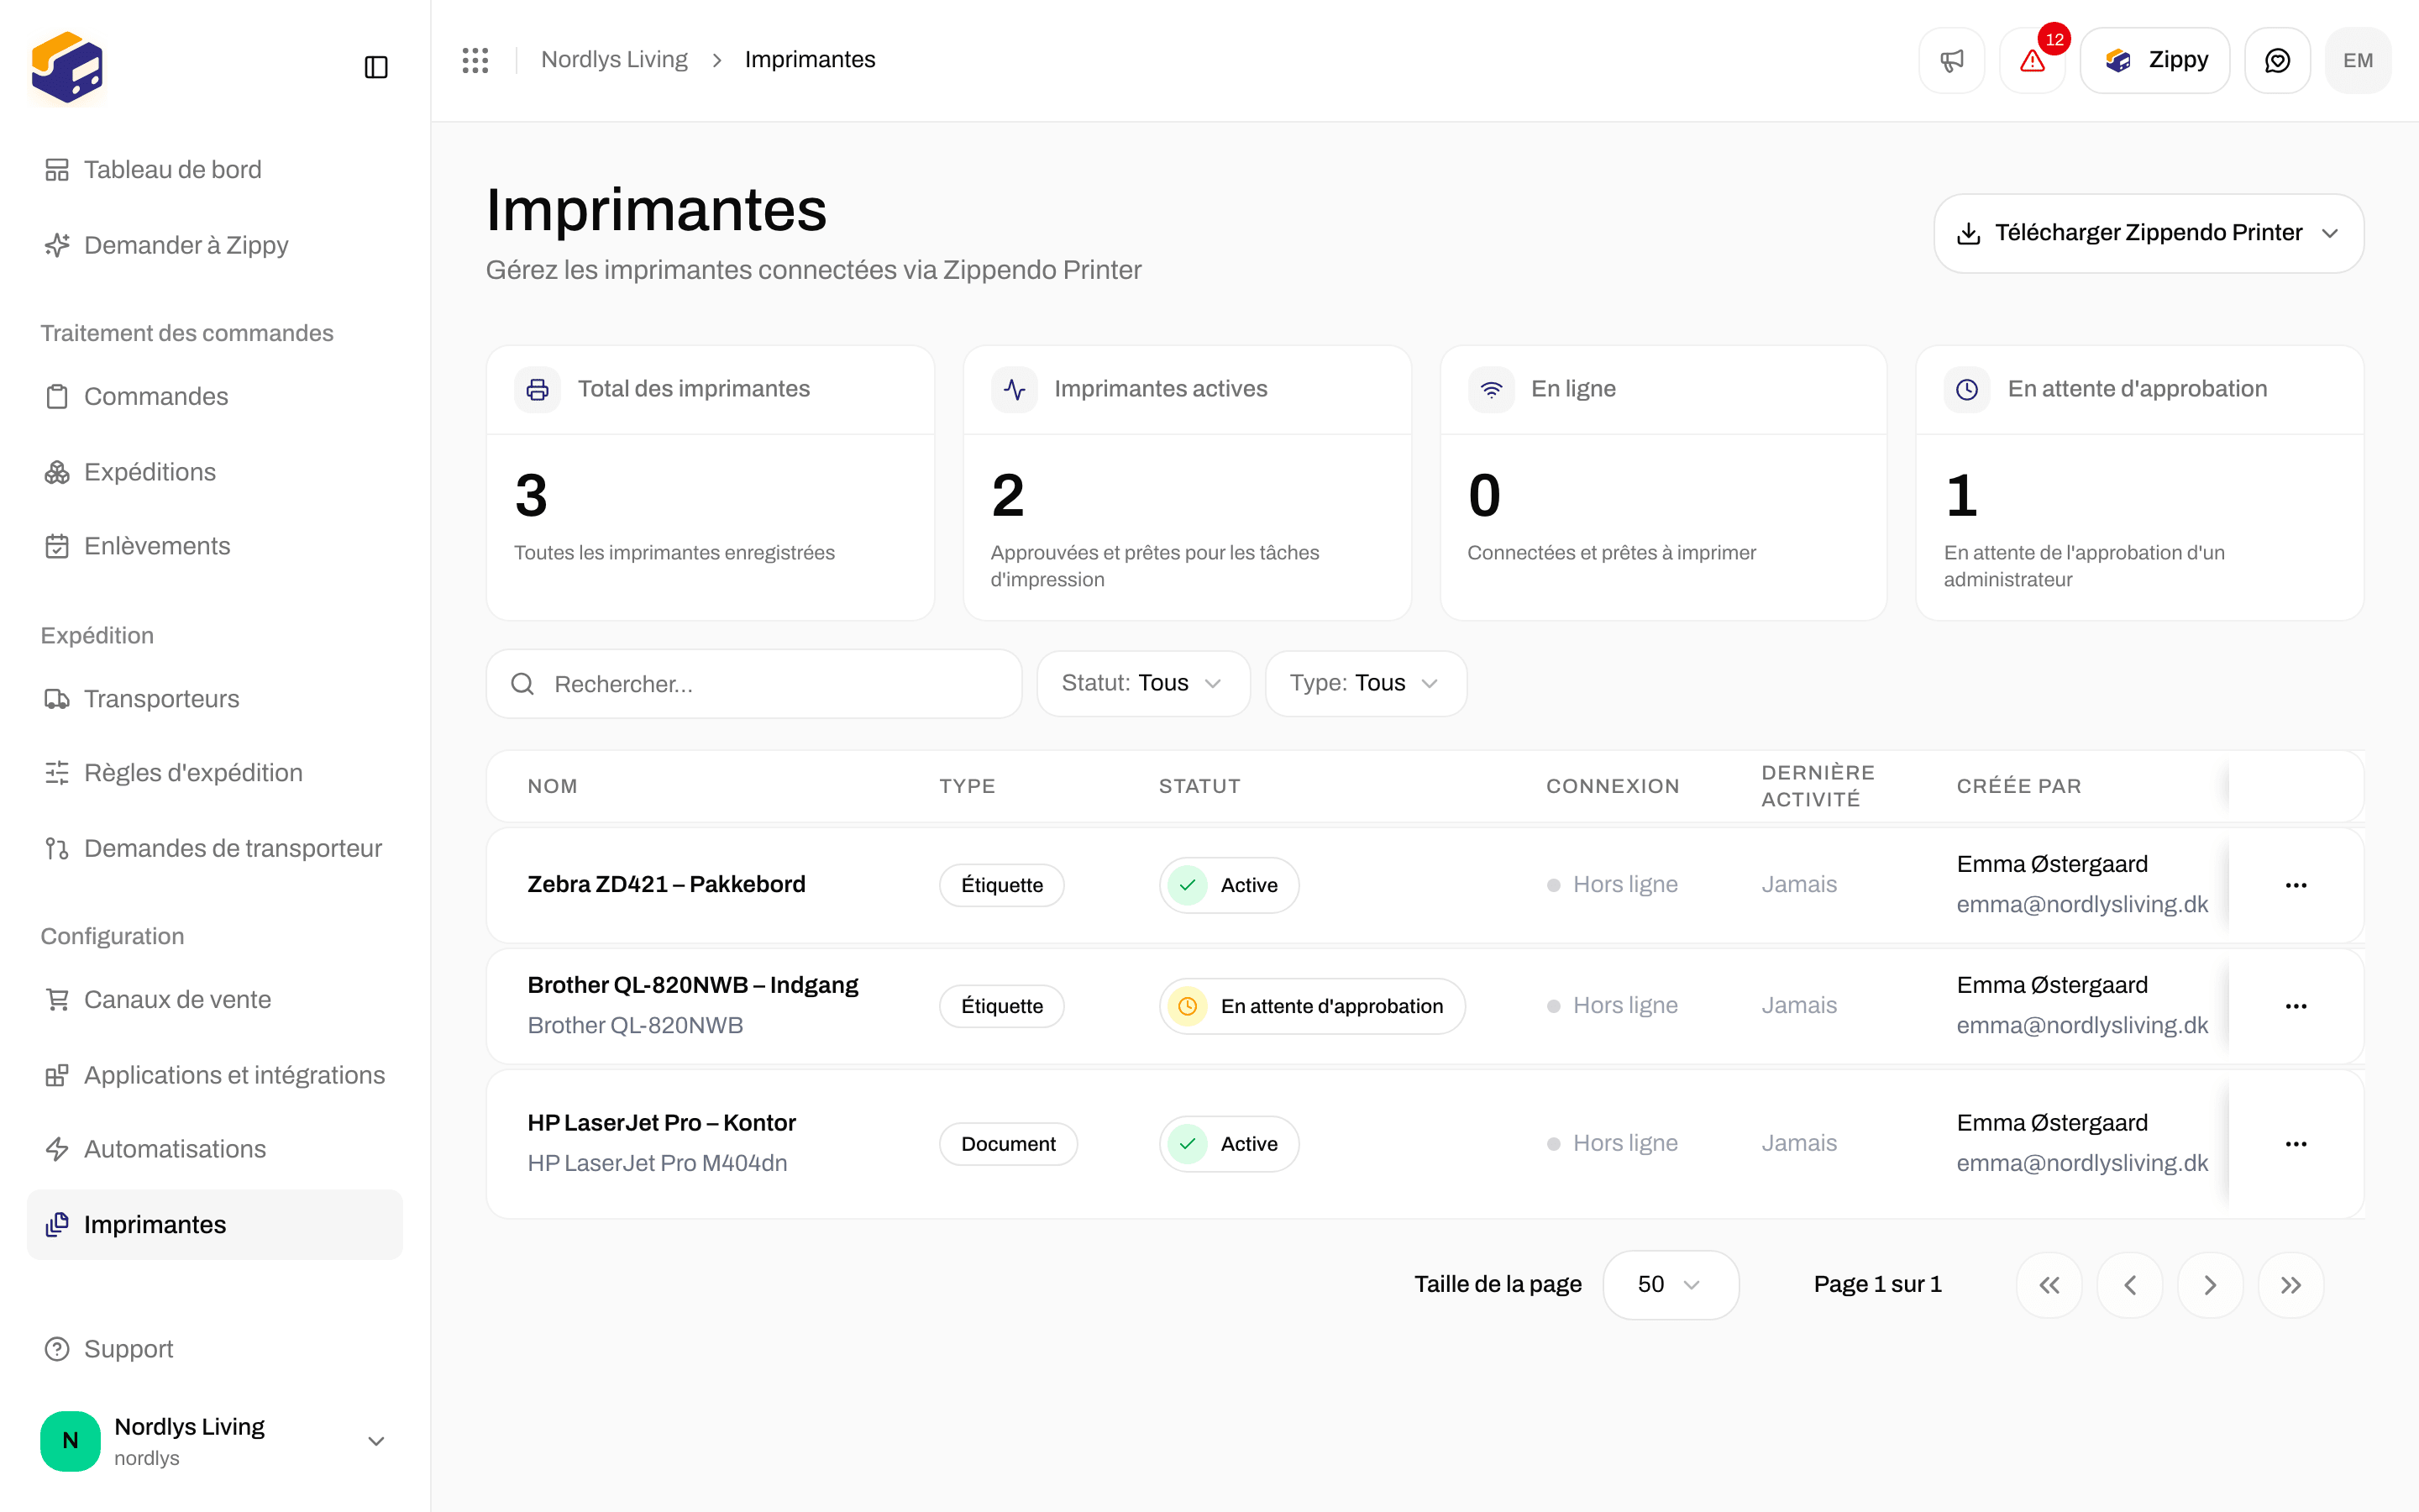
Task: Click the email in the Brother printer row
Action: pyautogui.click(x=2082, y=1025)
